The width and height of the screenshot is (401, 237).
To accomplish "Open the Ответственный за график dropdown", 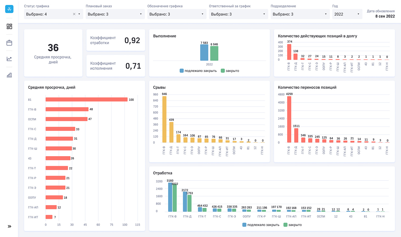I will [238, 14].
